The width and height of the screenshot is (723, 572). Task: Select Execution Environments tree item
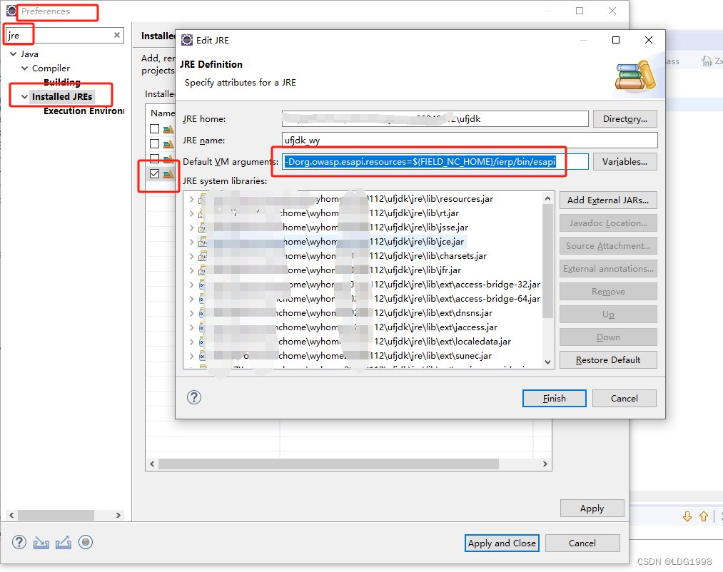click(x=84, y=111)
